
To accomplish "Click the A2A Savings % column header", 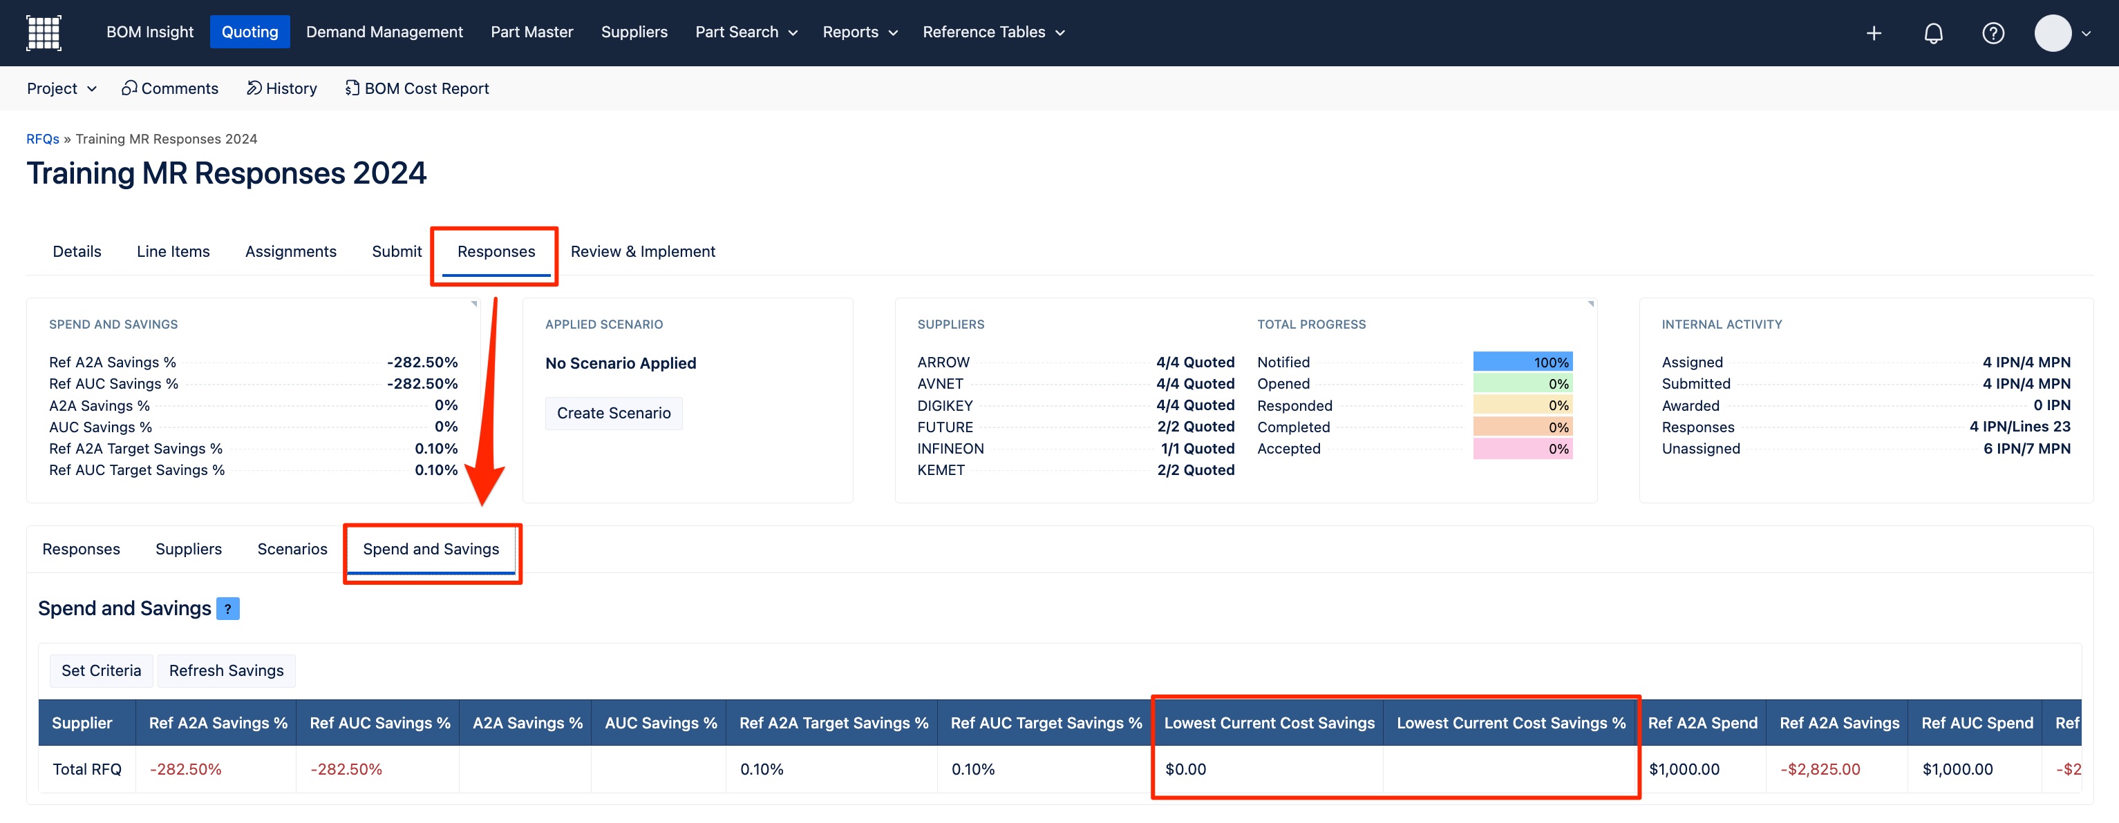I will [x=526, y=724].
